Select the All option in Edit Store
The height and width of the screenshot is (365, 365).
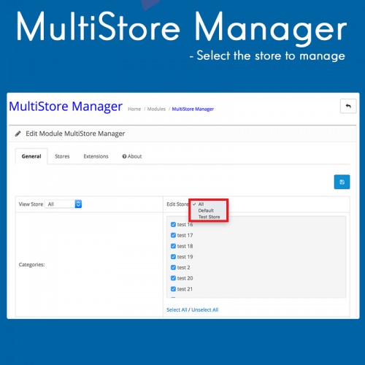(x=201, y=204)
